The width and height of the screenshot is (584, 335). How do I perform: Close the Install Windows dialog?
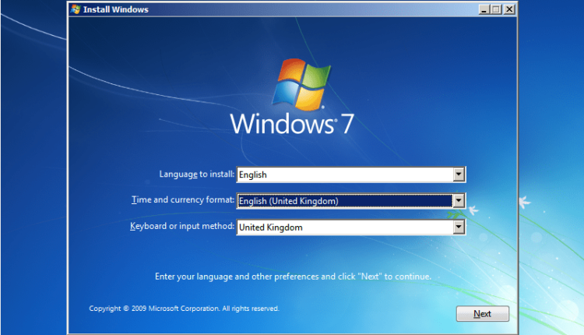509,9
